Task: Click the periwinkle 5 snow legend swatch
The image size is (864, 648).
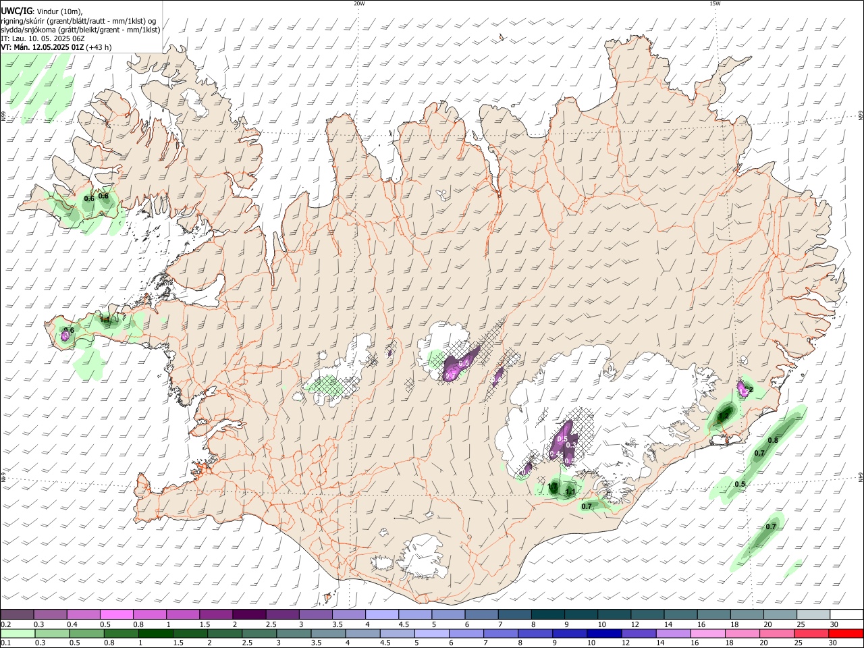Action: tap(448, 615)
